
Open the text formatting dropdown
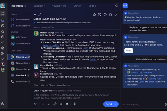tap(35, 104)
